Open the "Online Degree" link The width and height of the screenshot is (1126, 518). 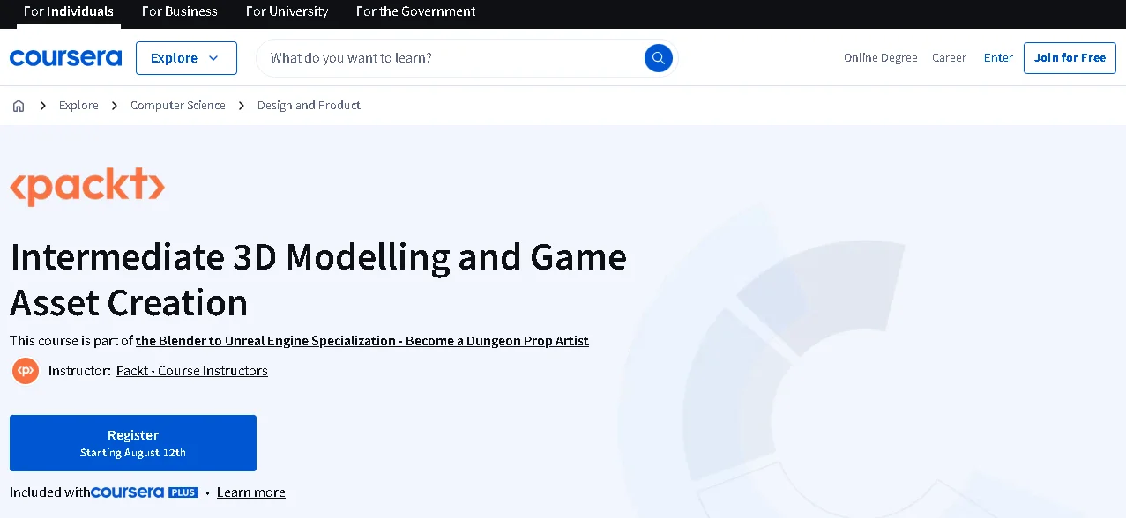click(880, 57)
